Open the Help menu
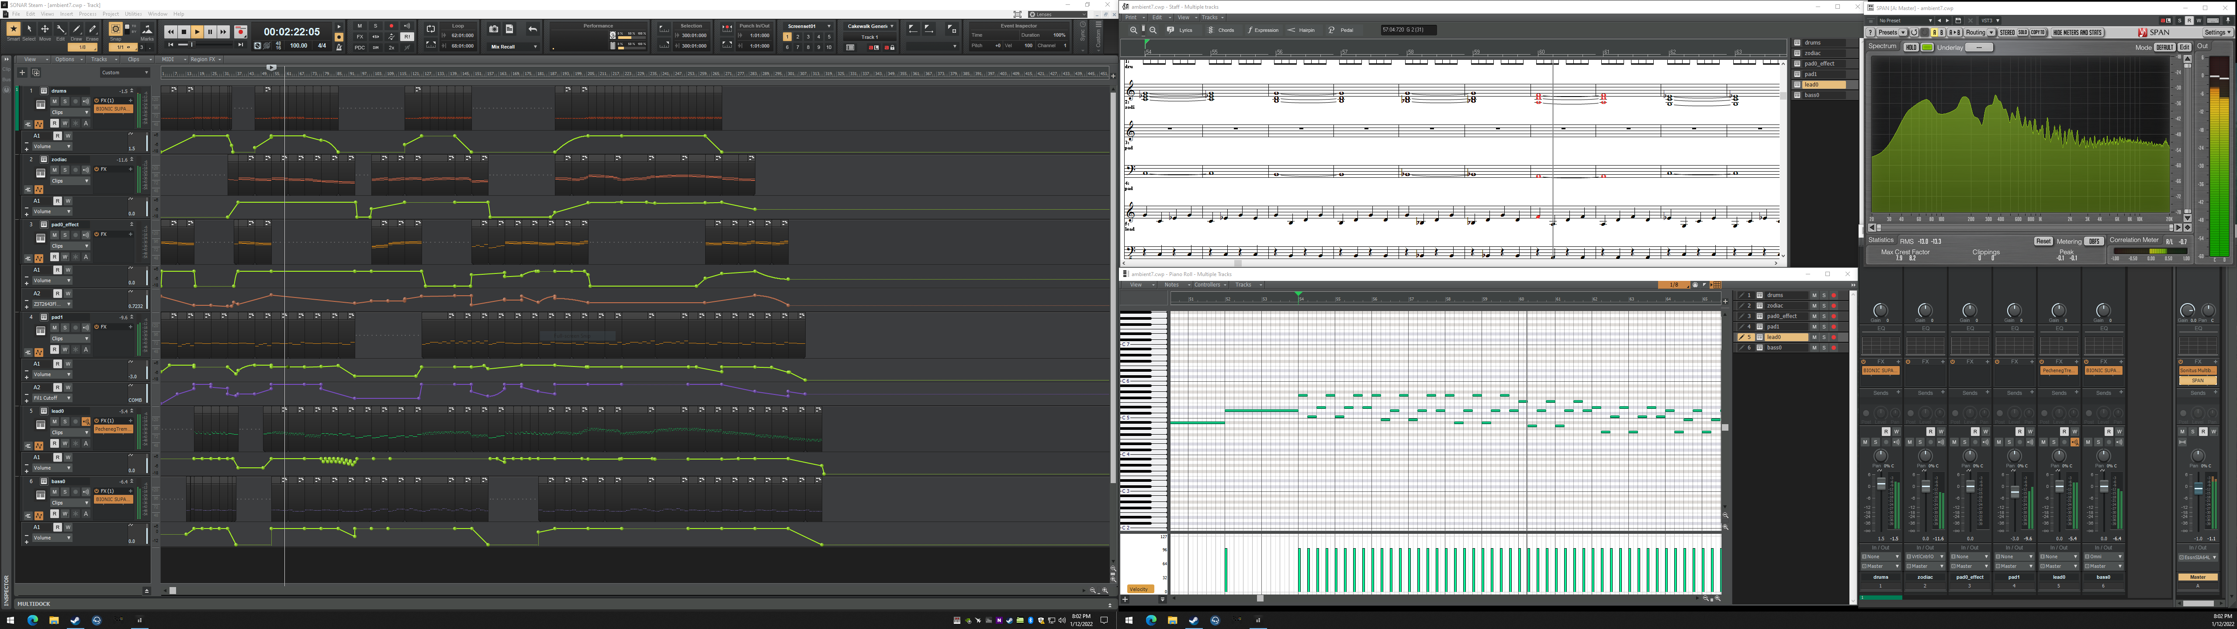This screenshot has height=629, width=2237. [179, 14]
